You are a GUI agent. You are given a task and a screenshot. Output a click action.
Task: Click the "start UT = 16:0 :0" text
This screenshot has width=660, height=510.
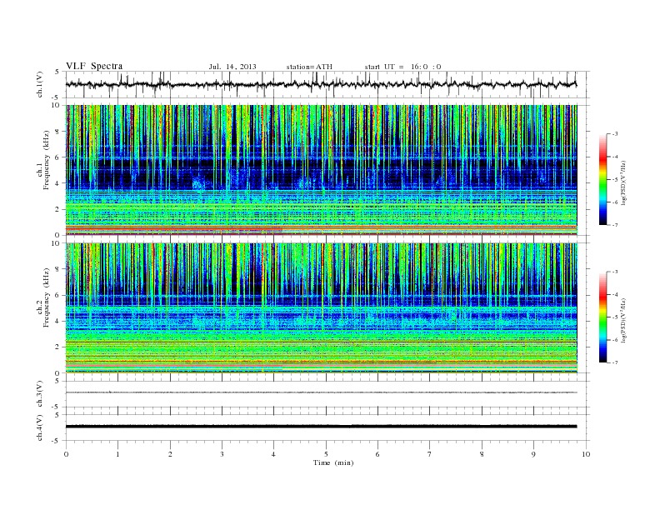pos(402,67)
